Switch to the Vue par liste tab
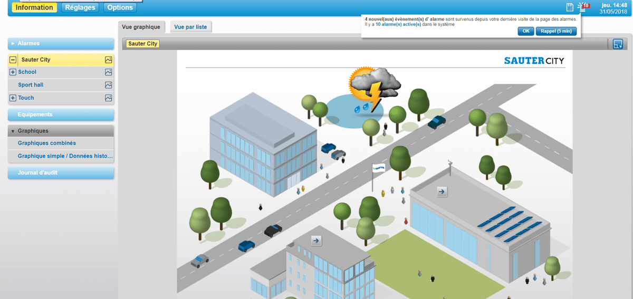The height and width of the screenshot is (299, 633). coord(190,27)
